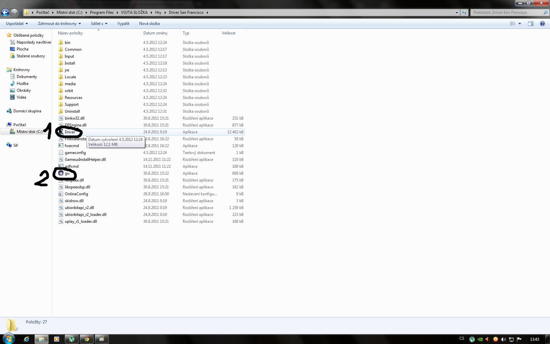Click the volume speaker tray icon
The image size is (550, 344).
point(503,339)
